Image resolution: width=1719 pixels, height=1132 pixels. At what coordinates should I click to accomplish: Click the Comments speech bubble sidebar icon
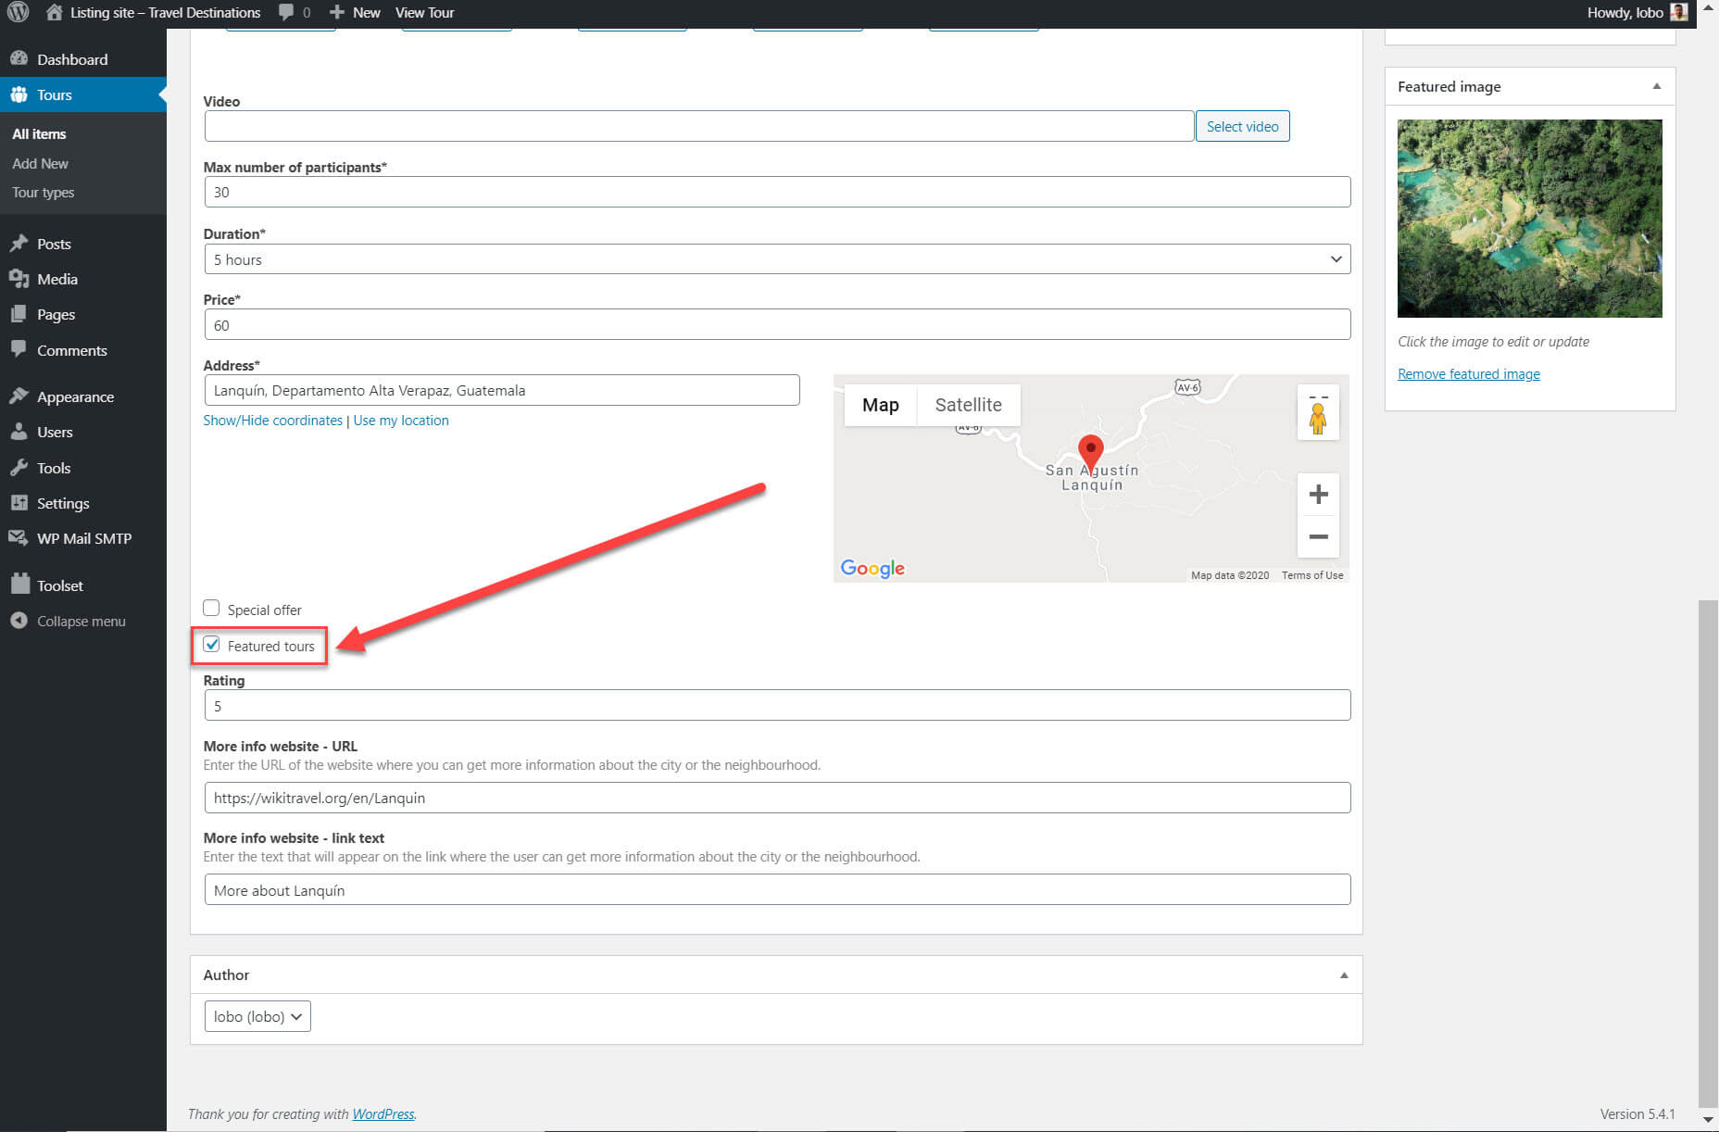[x=19, y=349]
